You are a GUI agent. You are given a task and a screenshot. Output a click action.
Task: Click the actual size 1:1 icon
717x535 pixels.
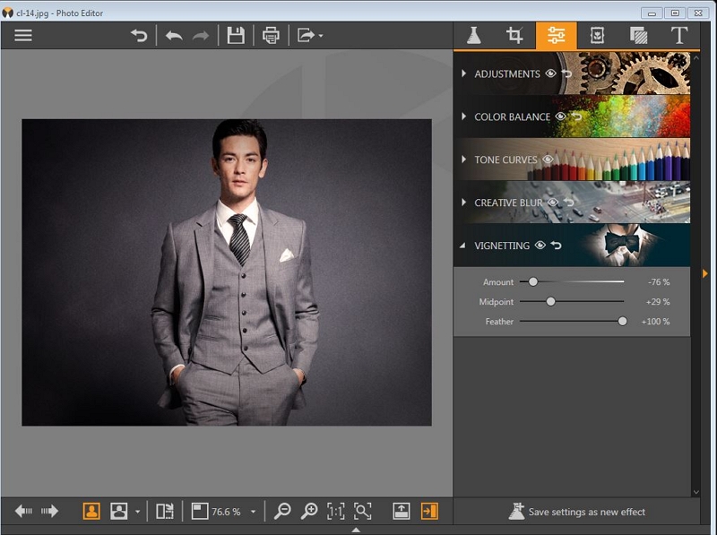click(335, 511)
